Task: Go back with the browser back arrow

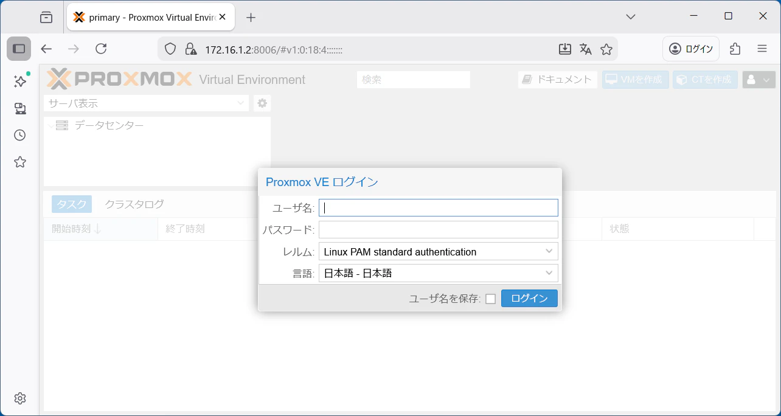Action: [46, 49]
